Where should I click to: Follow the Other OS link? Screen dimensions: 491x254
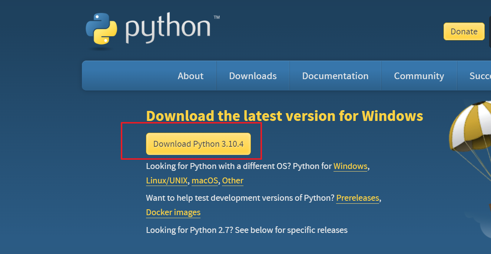coord(233,181)
